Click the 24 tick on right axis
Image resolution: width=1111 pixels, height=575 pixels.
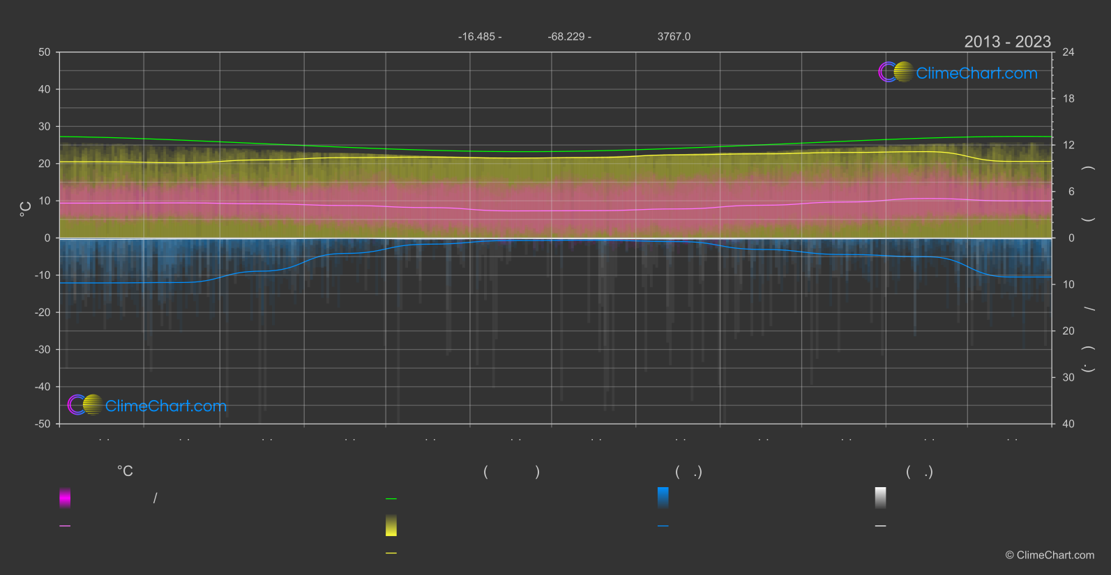click(x=1068, y=52)
